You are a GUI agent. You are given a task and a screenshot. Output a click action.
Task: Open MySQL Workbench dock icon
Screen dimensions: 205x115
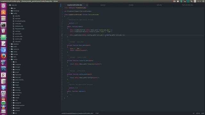(x=4, y=69)
